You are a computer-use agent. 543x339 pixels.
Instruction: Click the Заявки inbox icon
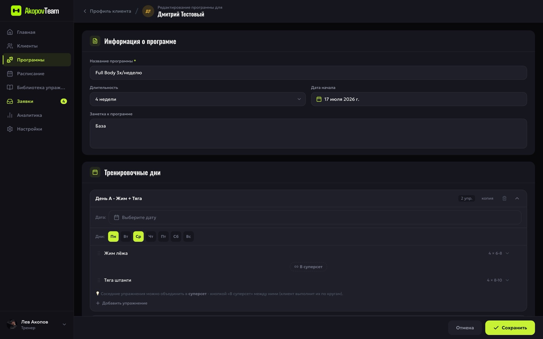click(10, 101)
